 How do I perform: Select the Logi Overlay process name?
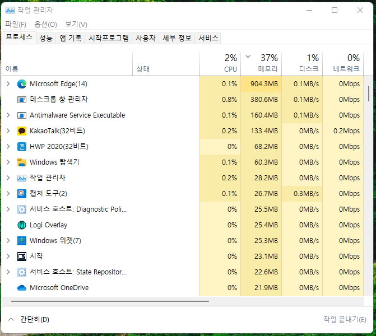coord(48,225)
